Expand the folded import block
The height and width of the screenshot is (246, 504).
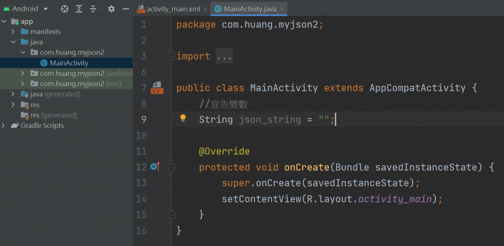tap(172, 57)
